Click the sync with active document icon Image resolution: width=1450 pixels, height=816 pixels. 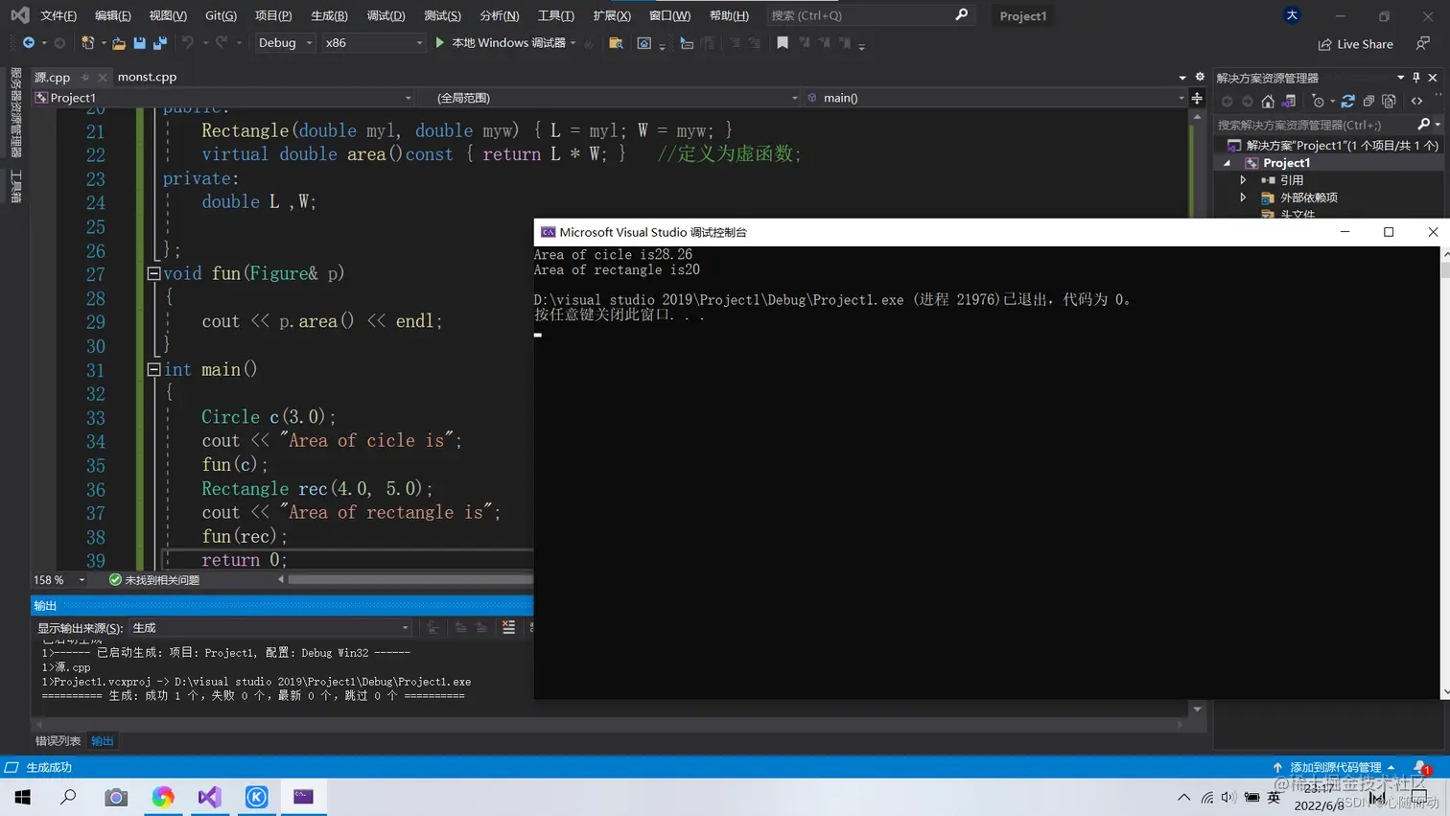pos(1347,101)
